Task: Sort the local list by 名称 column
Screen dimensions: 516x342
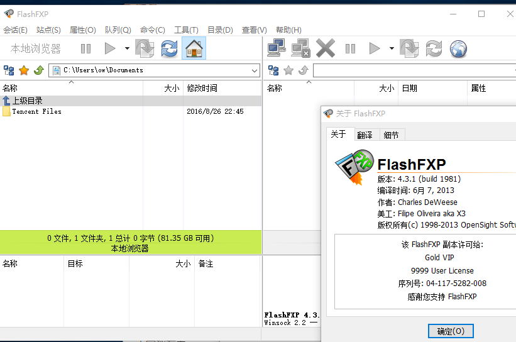Action: point(72,88)
